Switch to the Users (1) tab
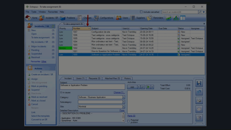 80,78
